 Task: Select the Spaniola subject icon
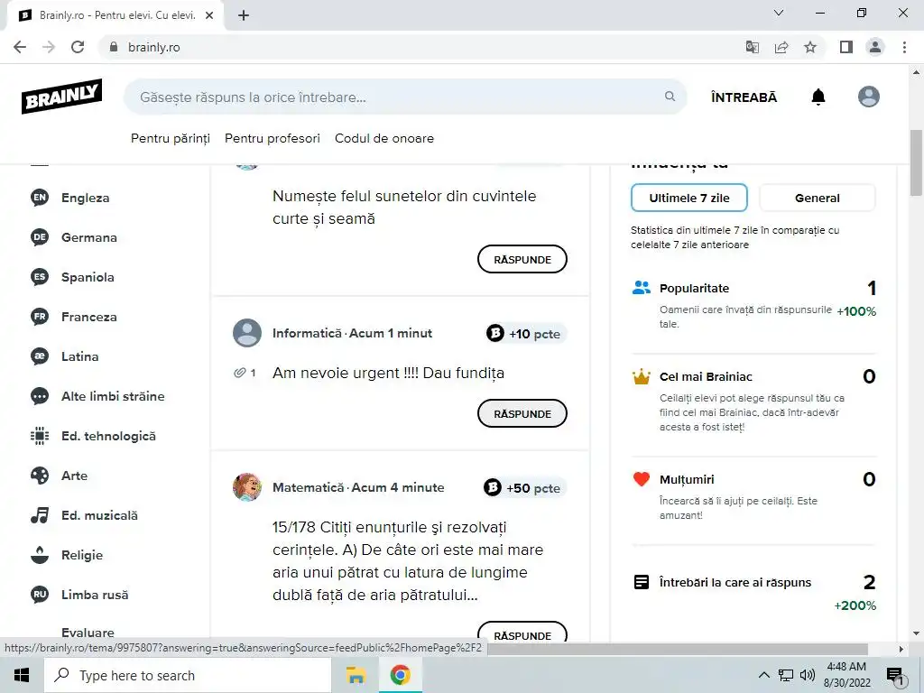pyautogui.click(x=40, y=277)
